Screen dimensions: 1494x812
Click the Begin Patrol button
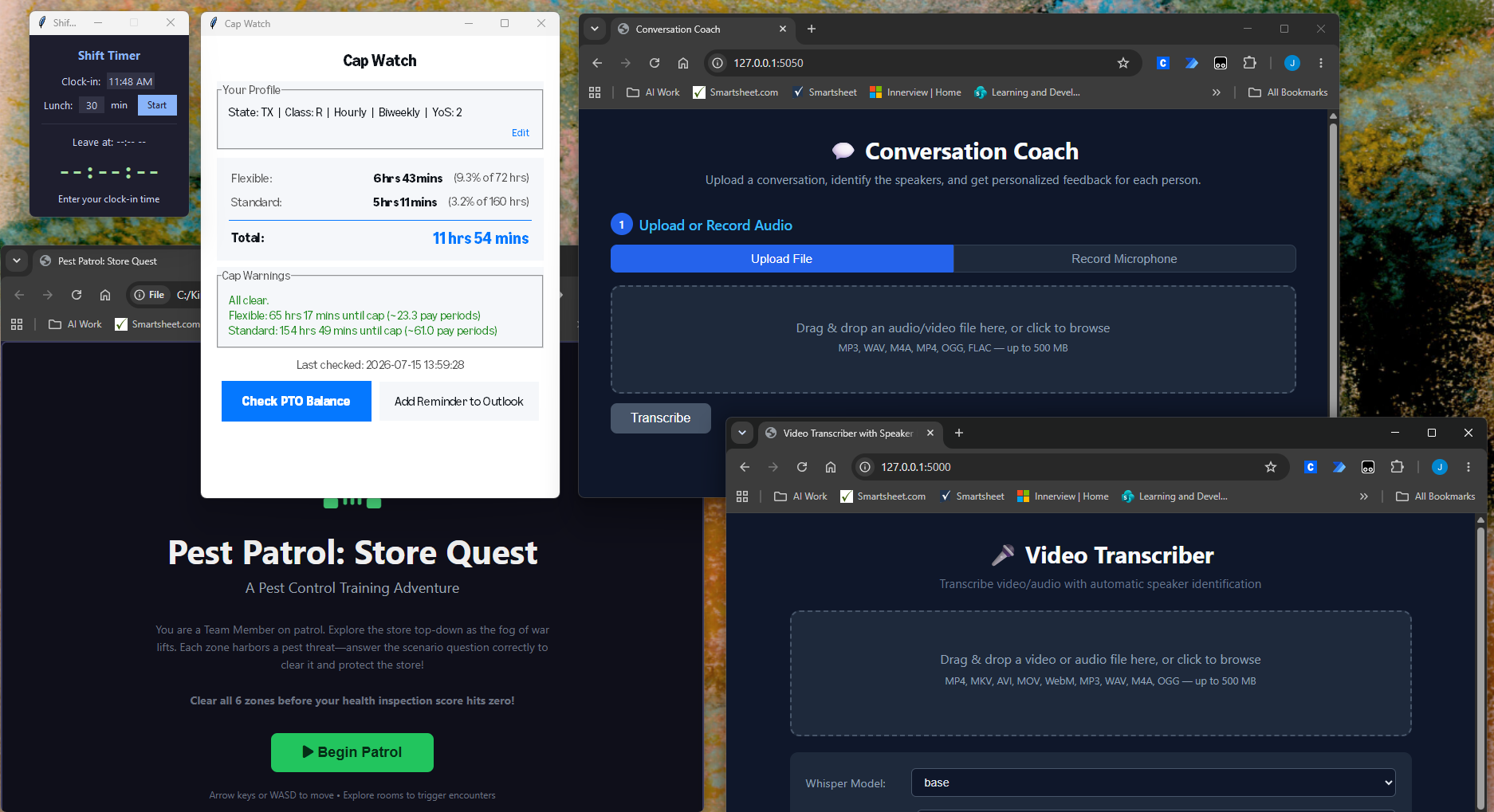point(352,752)
